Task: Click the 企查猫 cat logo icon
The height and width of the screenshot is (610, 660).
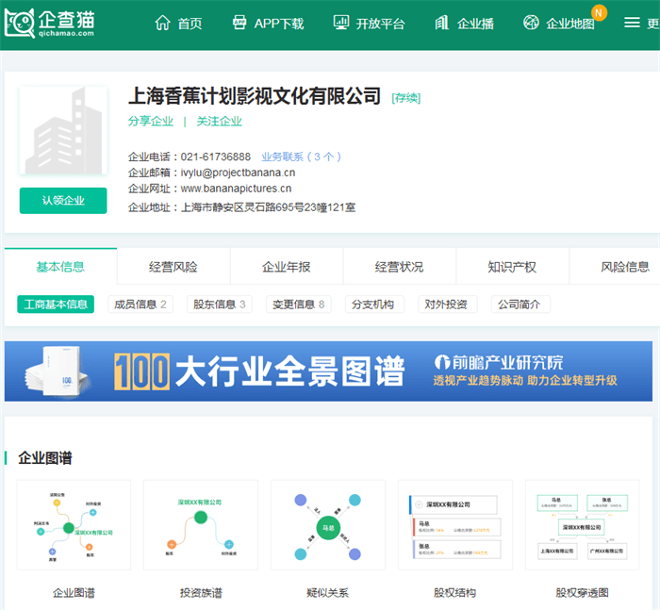Action: pos(20,23)
